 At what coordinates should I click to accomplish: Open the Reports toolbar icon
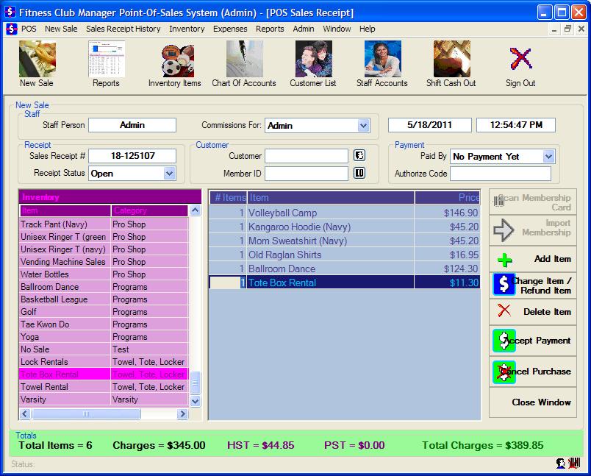(106, 60)
